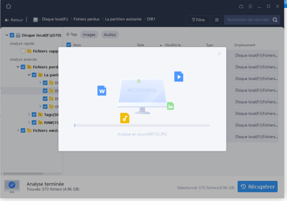This screenshot has width=287, height=201.
Task: Expand the Tags tree node
Action: click(x=29, y=114)
